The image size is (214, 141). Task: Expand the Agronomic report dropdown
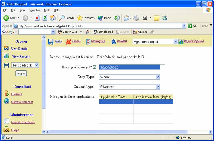tap(176, 42)
